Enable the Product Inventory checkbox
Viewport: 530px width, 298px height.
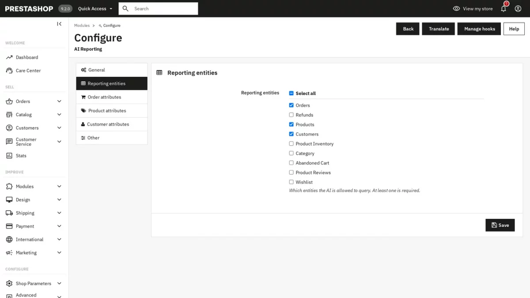291,143
